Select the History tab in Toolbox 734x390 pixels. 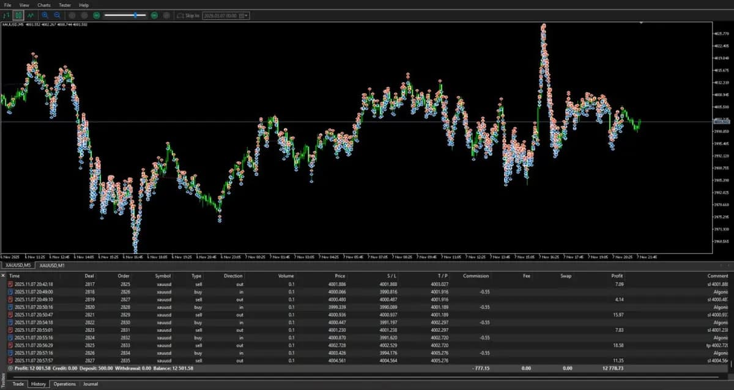tap(39, 384)
